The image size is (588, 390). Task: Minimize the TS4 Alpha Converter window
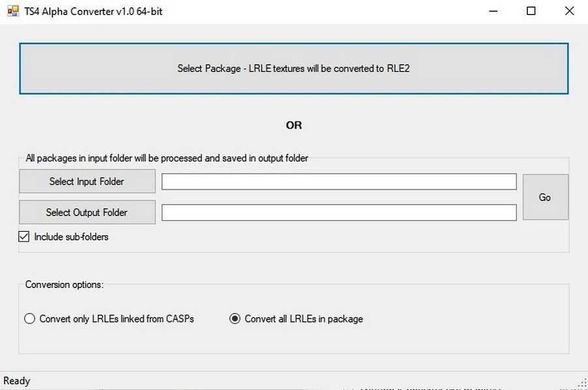[x=493, y=11]
